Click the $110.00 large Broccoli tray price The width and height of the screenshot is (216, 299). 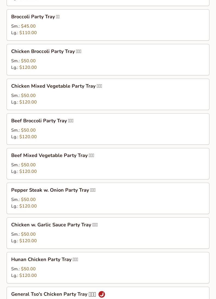28,33
